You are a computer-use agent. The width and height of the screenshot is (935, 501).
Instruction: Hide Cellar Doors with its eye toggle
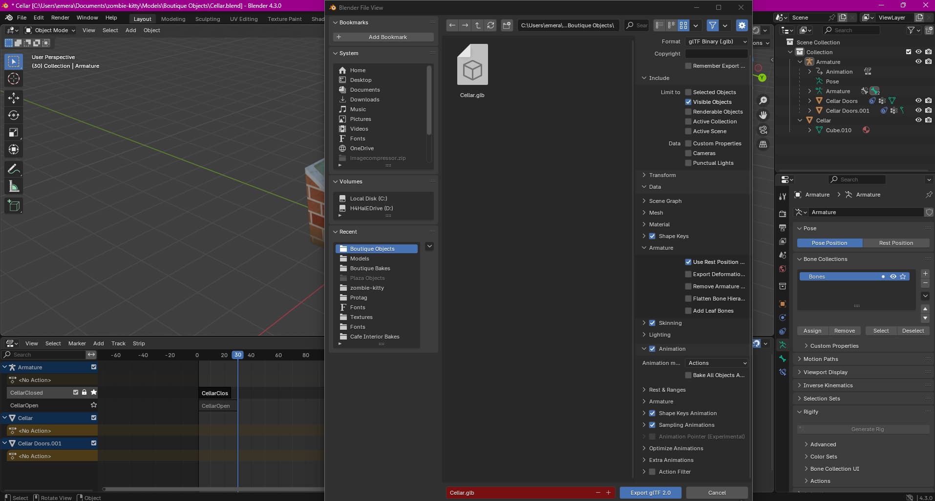(x=919, y=100)
